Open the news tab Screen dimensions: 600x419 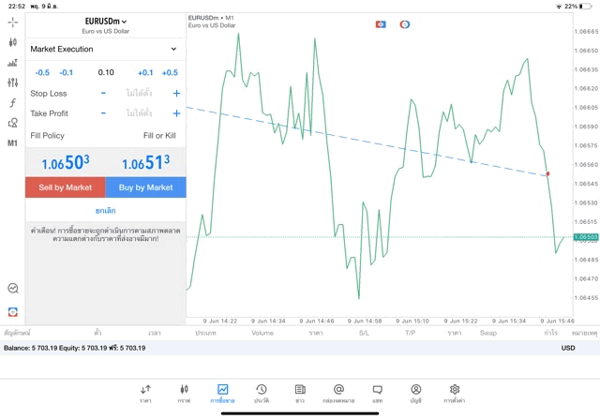[300, 394]
